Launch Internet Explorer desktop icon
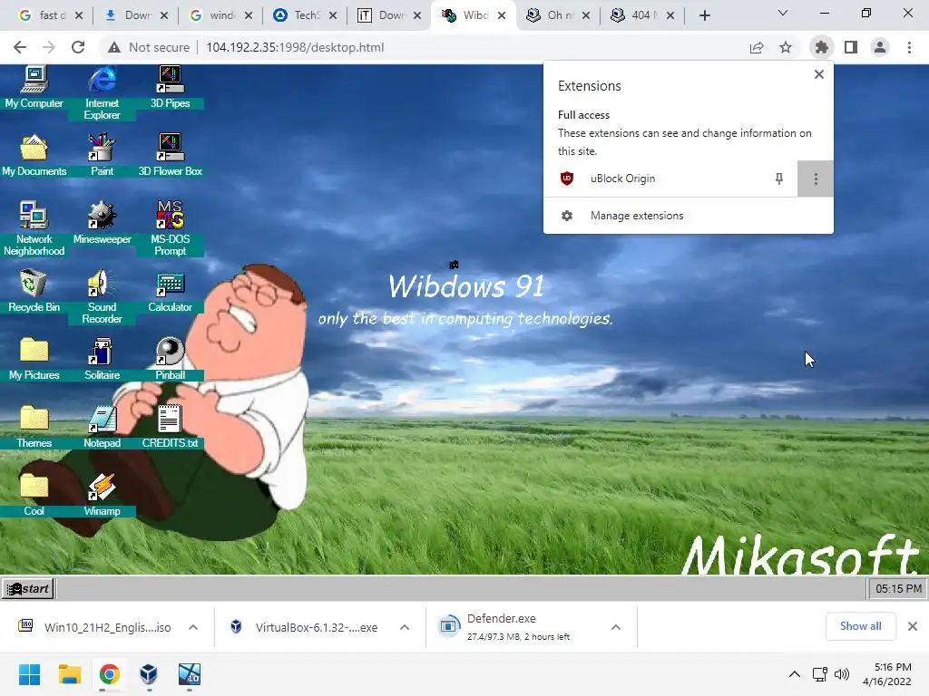Image resolution: width=929 pixels, height=696 pixels. coord(102,93)
